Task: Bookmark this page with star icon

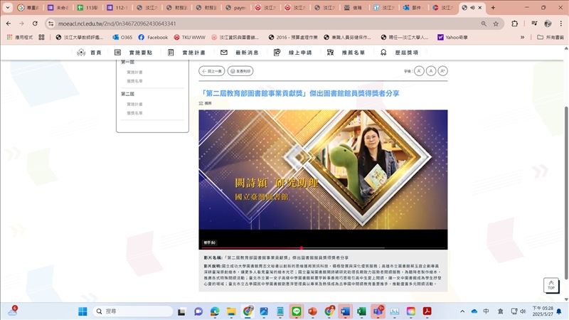Action: [496, 23]
